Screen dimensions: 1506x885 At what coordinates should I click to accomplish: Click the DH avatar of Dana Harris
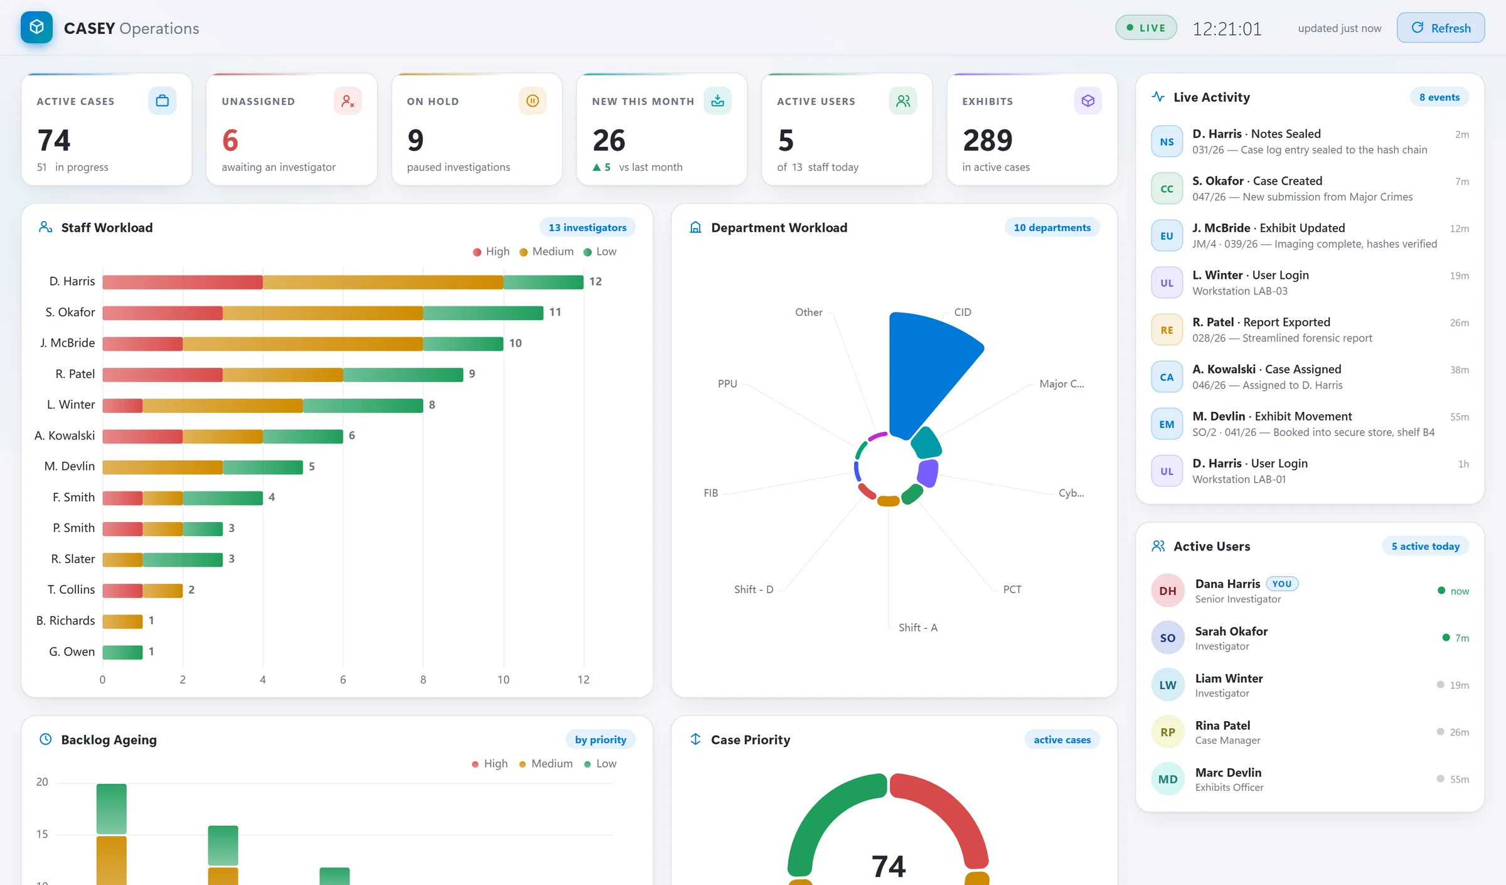1168,591
